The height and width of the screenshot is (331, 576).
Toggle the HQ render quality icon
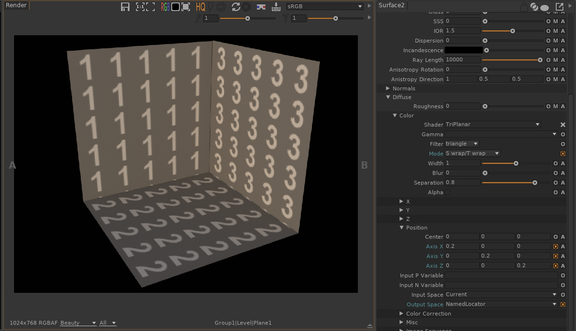(200, 7)
